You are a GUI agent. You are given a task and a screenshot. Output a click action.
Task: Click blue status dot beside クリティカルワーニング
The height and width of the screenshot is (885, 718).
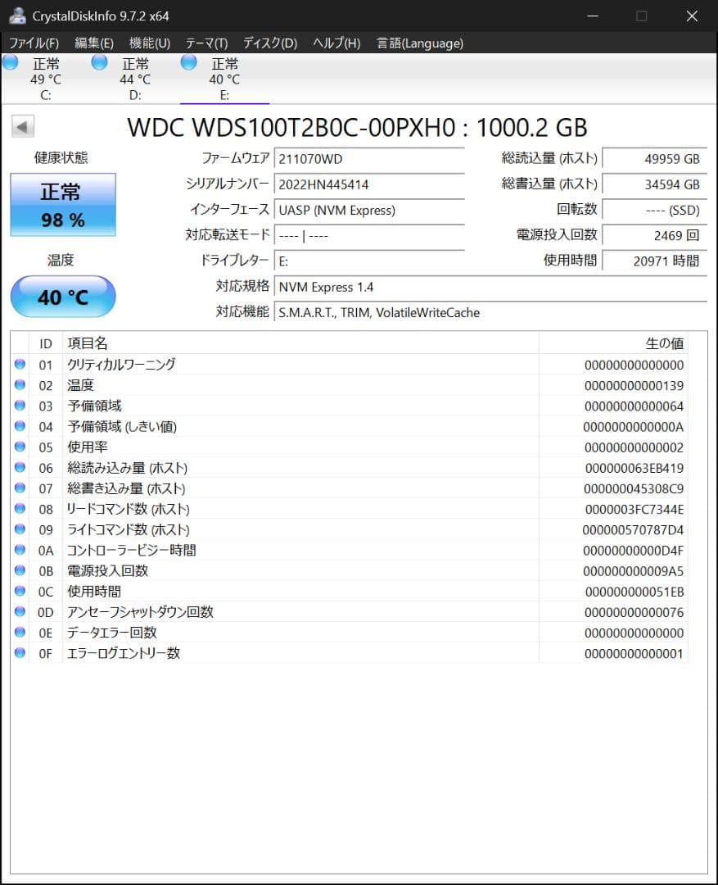18,365
